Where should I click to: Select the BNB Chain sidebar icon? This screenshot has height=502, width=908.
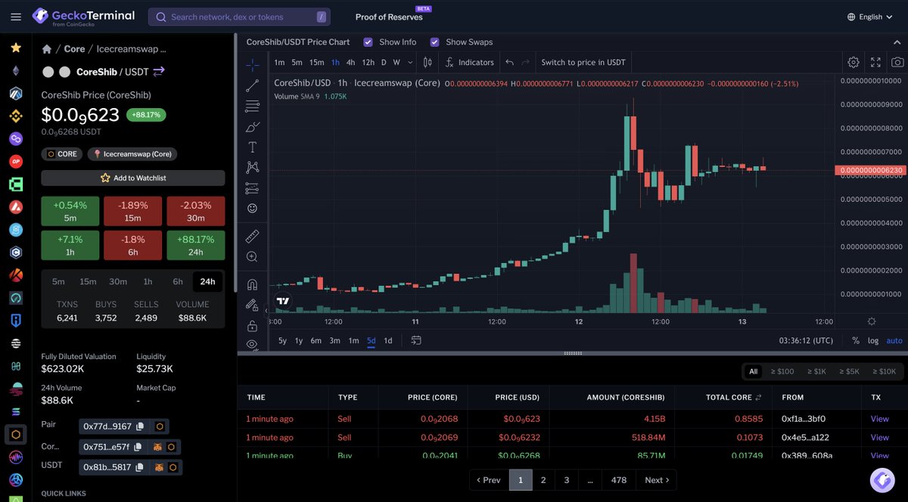15,116
